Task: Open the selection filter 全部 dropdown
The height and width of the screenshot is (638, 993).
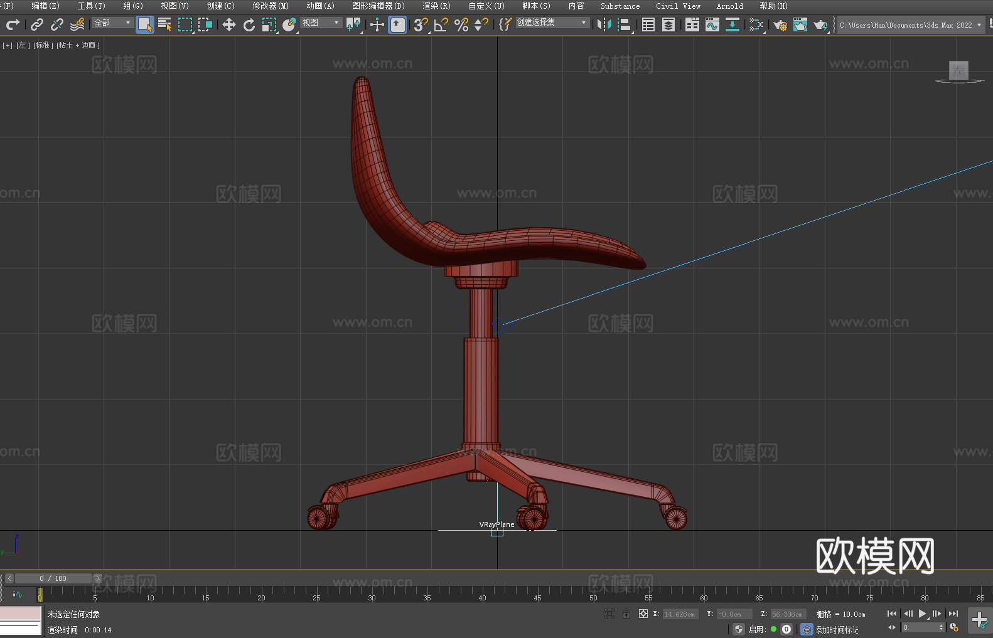Action: [112, 23]
